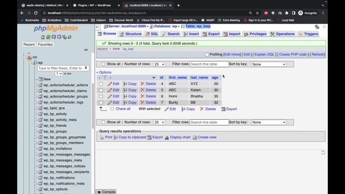Viewport: 345px width, 194px height.
Task: Select checkbox for row id 6
Action: coord(101,96)
